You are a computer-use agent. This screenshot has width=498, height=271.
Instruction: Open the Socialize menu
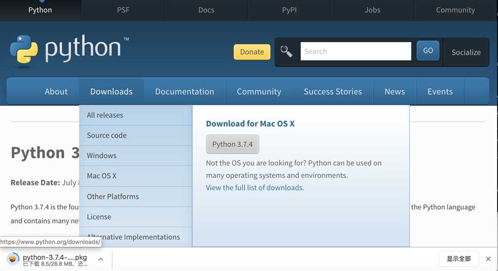[466, 52]
